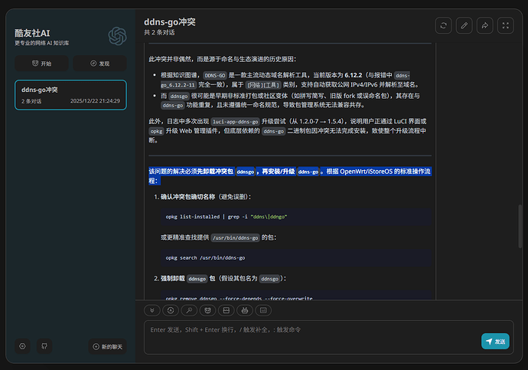The height and width of the screenshot is (370, 528).
Task: Select the ddns-go冲突 conversation in sidebar
Action: click(x=70, y=95)
